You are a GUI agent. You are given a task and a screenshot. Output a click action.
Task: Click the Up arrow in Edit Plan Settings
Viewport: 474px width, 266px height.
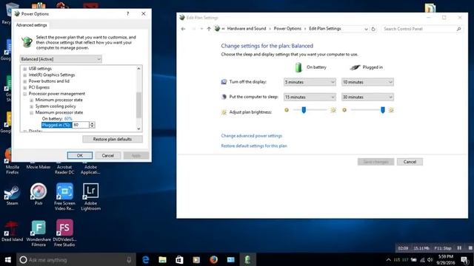[x=209, y=29]
